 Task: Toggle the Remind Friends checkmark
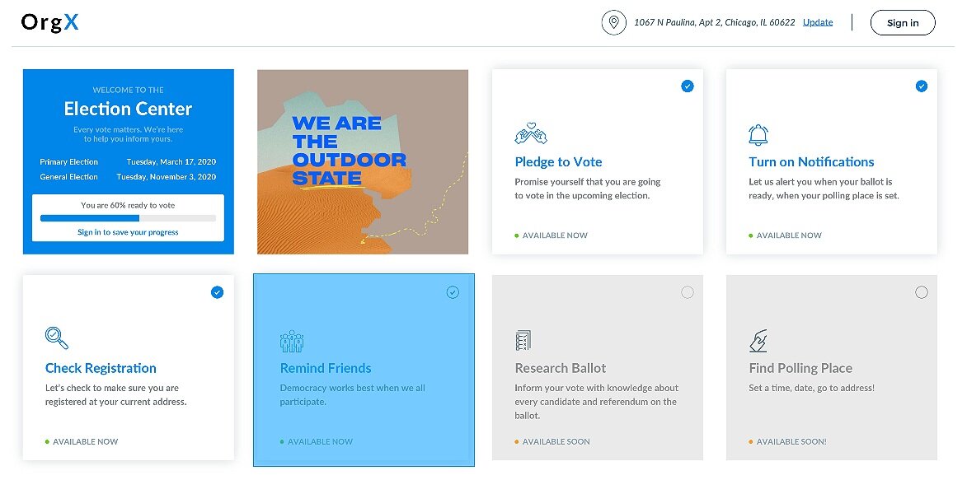click(x=453, y=292)
